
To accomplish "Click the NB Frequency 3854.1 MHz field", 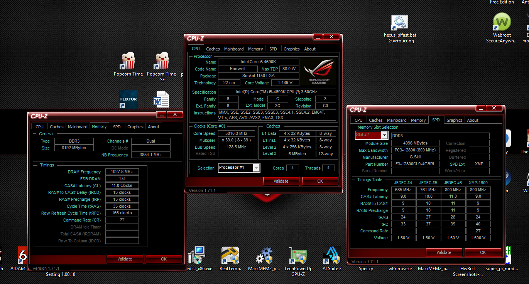I will coord(150,155).
